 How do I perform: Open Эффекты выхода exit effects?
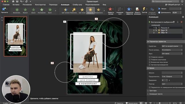point(111,11)
